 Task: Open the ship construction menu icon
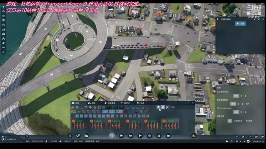tap(131, 136)
